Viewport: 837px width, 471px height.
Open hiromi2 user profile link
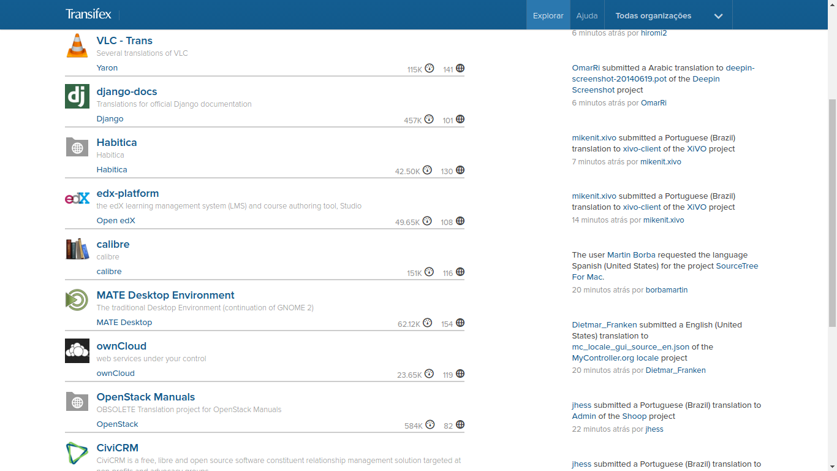pos(654,33)
